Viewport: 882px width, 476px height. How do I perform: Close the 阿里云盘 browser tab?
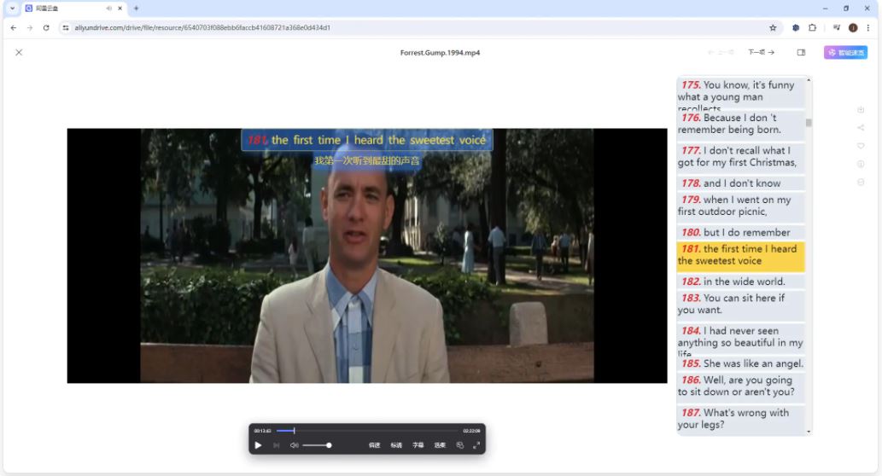click(x=120, y=9)
